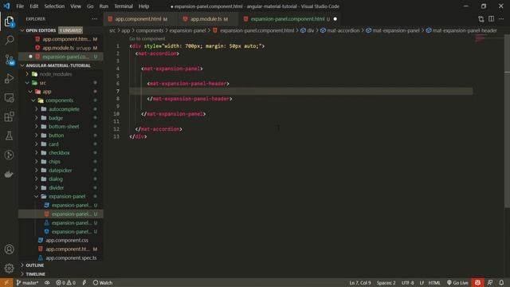Open notifications bell icon
This screenshot has width=510, height=287.
[501, 282]
